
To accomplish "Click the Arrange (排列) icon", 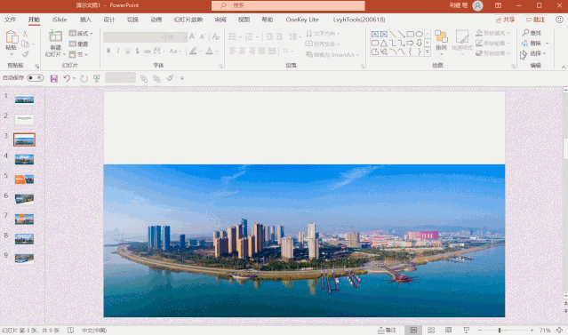I will (441, 36).
